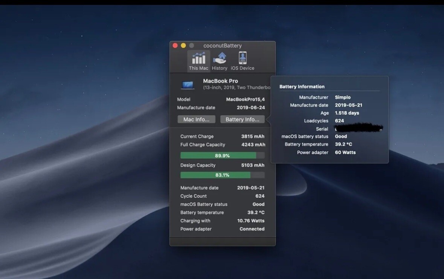Screen dimensions: 444x279
Task: Select Mac manufacture date 2019-06-24
Action: (251, 107)
